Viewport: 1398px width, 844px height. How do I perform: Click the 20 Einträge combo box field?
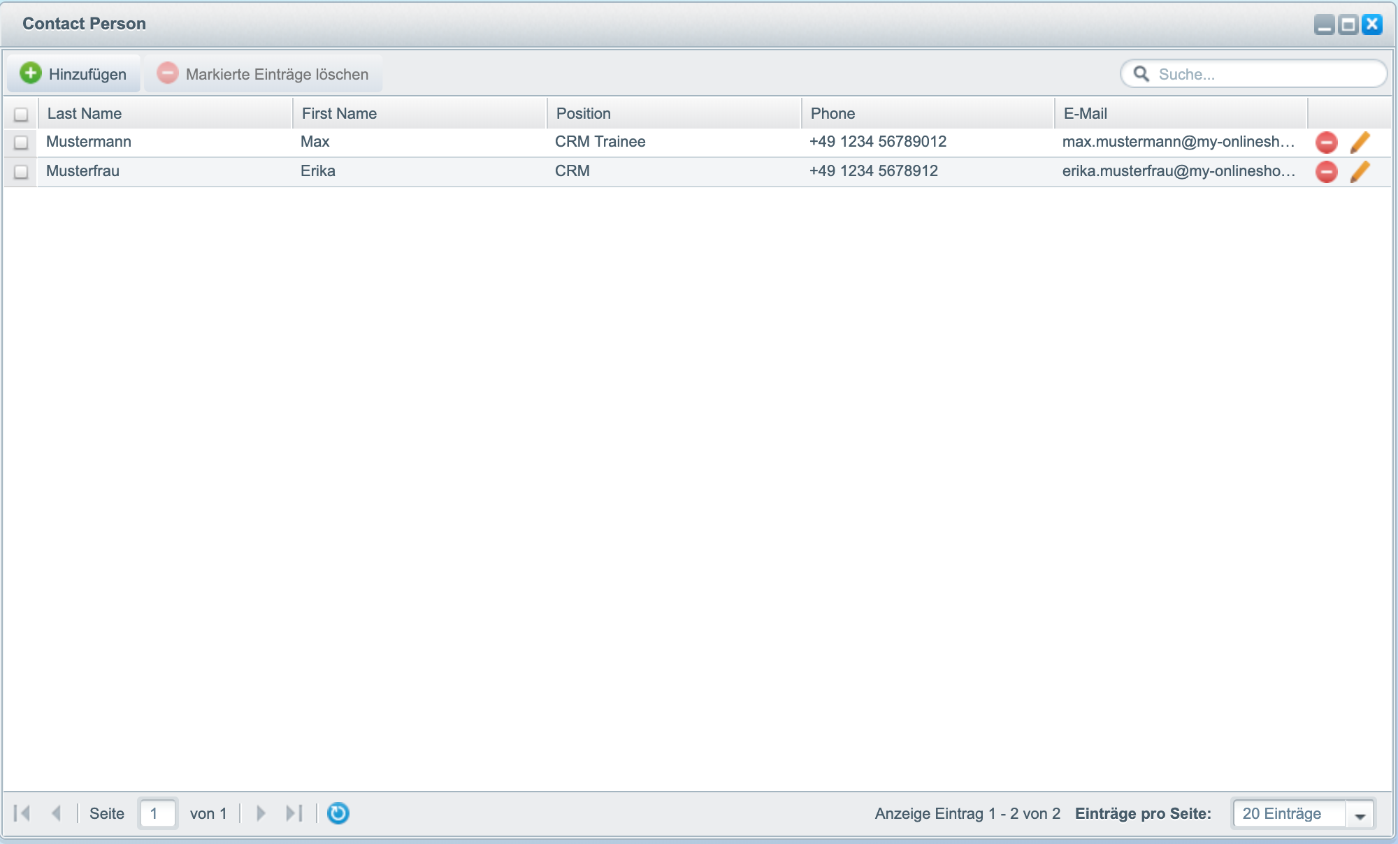click(x=1289, y=814)
